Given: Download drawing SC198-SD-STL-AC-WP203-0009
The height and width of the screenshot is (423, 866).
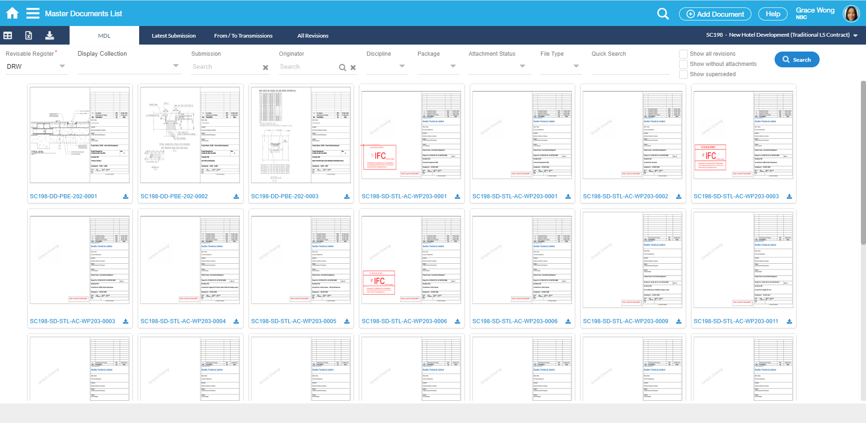Looking at the screenshot, I should tap(679, 321).
